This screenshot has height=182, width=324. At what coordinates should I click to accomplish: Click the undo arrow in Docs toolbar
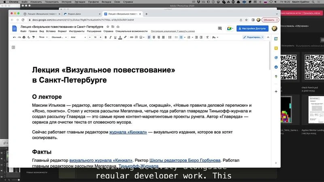pyautogui.click(x=14, y=37)
